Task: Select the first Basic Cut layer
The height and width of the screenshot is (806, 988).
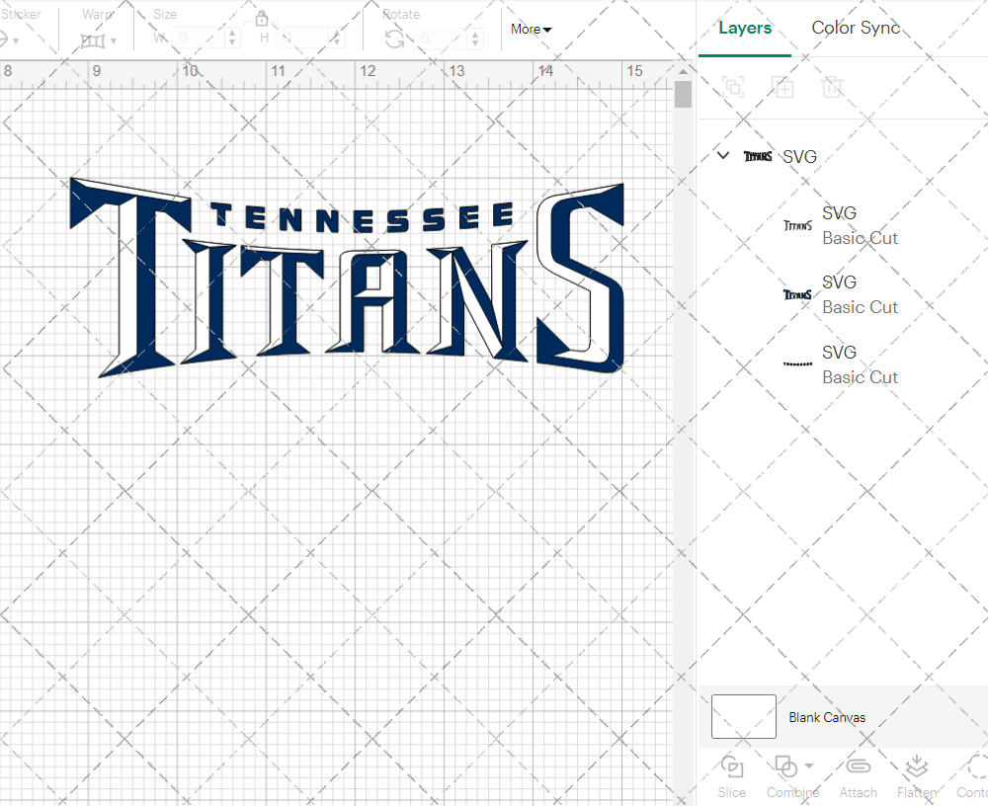Action: tap(860, 225)
